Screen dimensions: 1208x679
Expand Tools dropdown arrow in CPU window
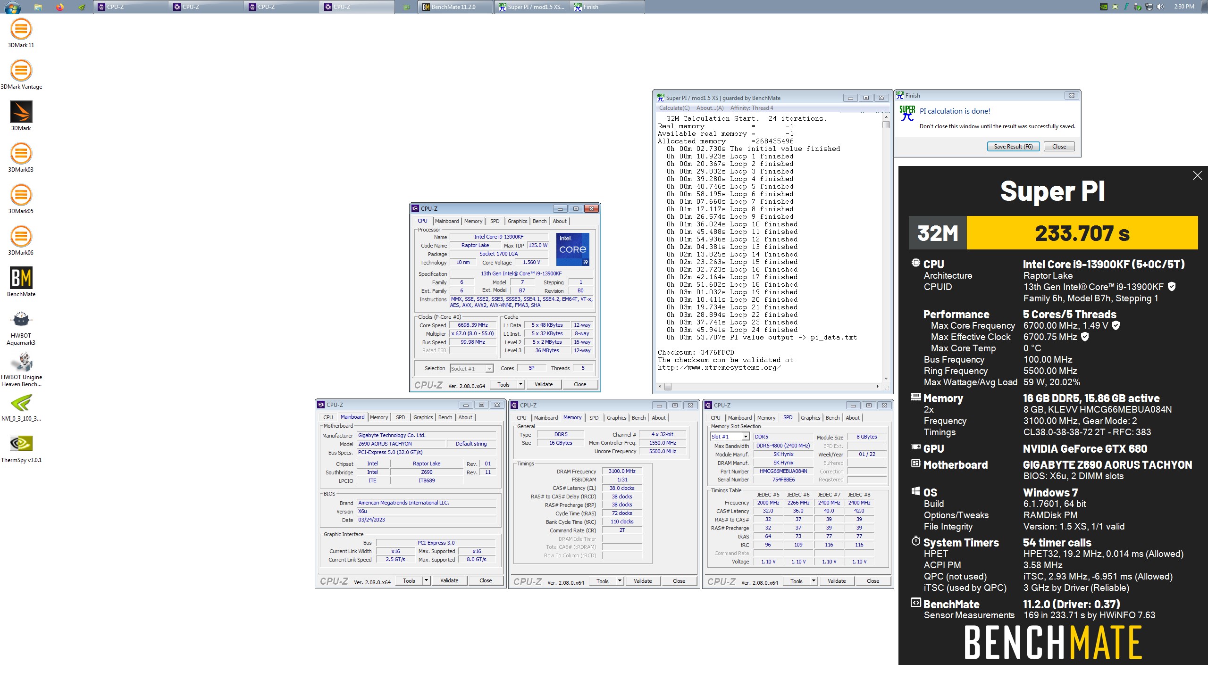coord(520,384)
